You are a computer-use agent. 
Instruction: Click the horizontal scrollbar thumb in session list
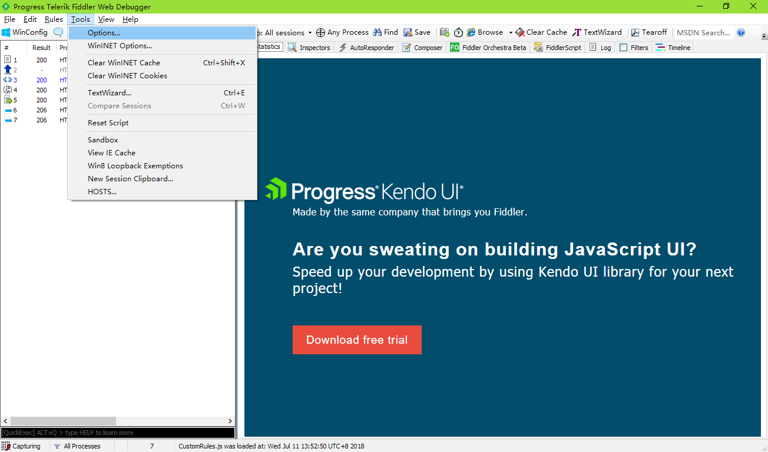(63, 421)
